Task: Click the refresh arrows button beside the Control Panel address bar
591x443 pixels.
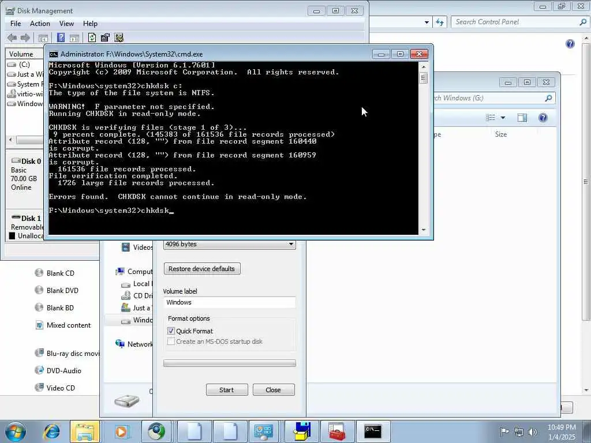Action: point(440,22)
